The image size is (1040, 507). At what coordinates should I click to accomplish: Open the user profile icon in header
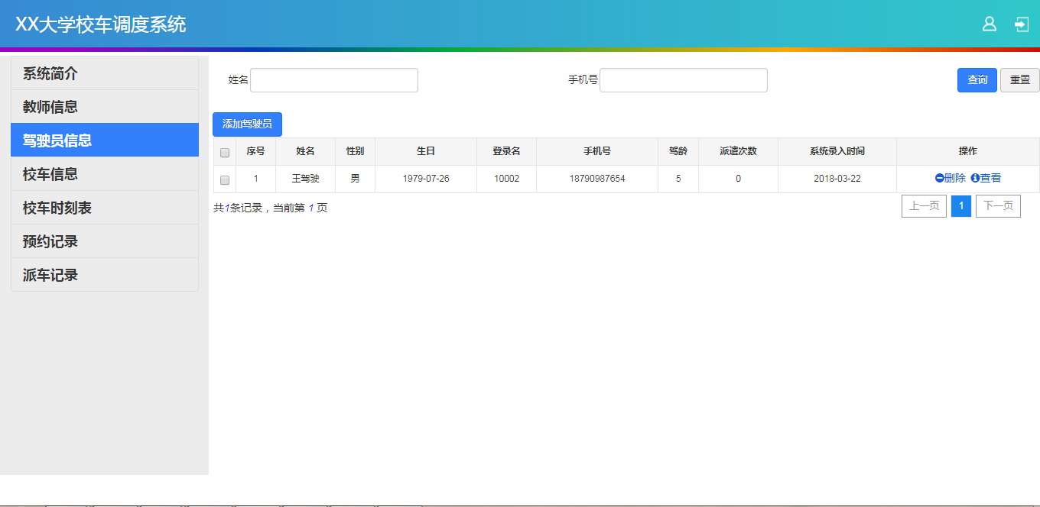[989, 24]
